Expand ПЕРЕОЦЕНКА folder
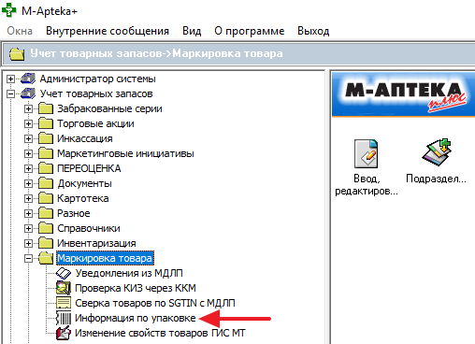The width and height of the screenshot is (475, 344). 28,168
